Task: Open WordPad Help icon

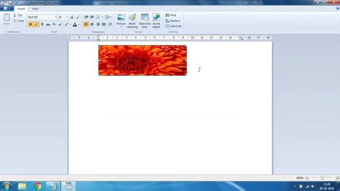Action: [337, 8]
